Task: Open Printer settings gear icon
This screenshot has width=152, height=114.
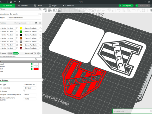Action: (x=40, y=9)
